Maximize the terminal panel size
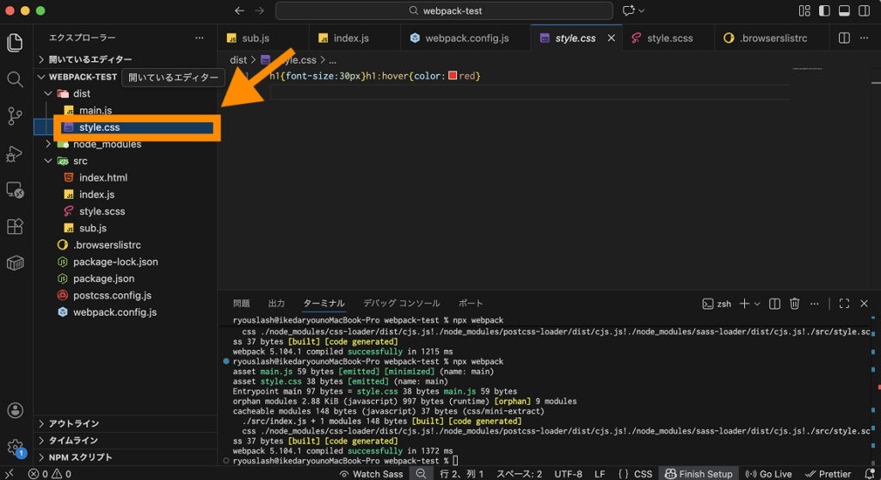Image resolution: width=881 pixels, height=480 pixels. pos(844,304)
